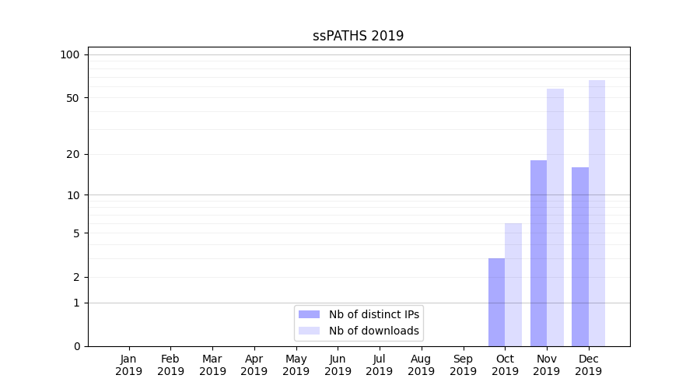Select the 50 y-axis tick label

72,98
